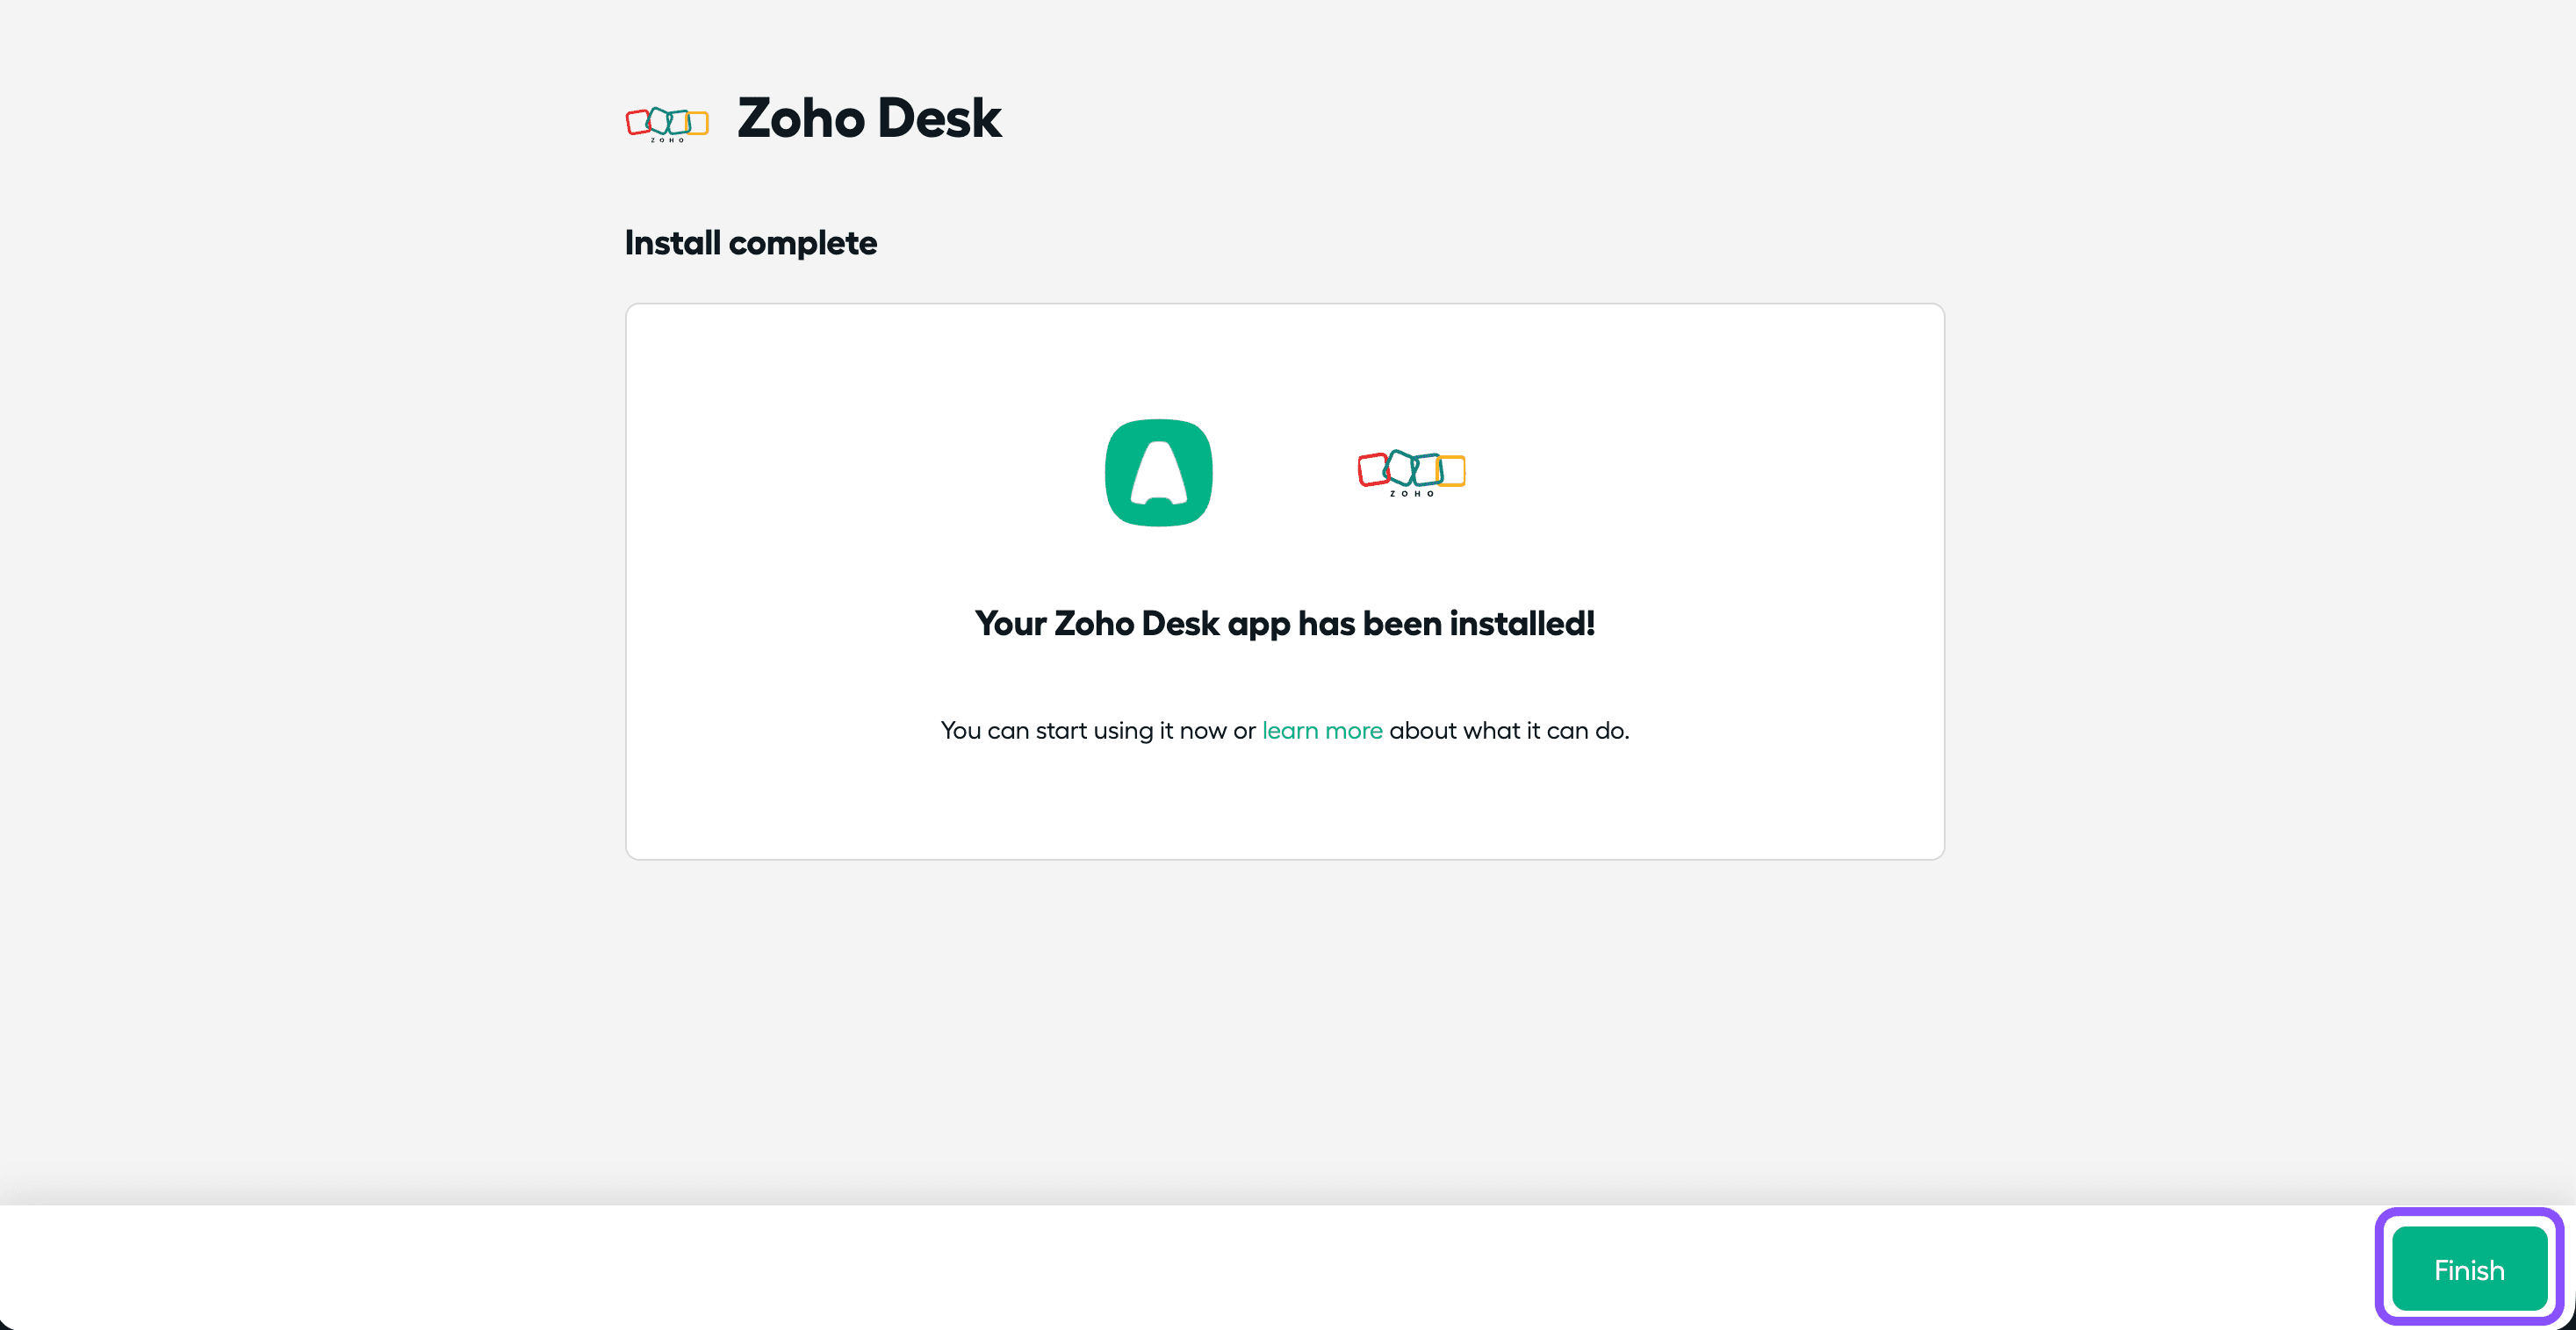Screen dimensions: 2576x1330
Task: Click the text "You can start using it now"
Action: (1083, 731)
